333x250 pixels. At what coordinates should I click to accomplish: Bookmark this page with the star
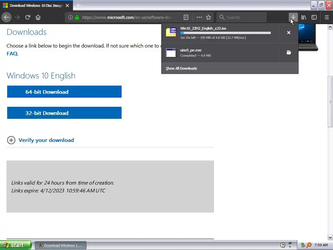(208, 17)
